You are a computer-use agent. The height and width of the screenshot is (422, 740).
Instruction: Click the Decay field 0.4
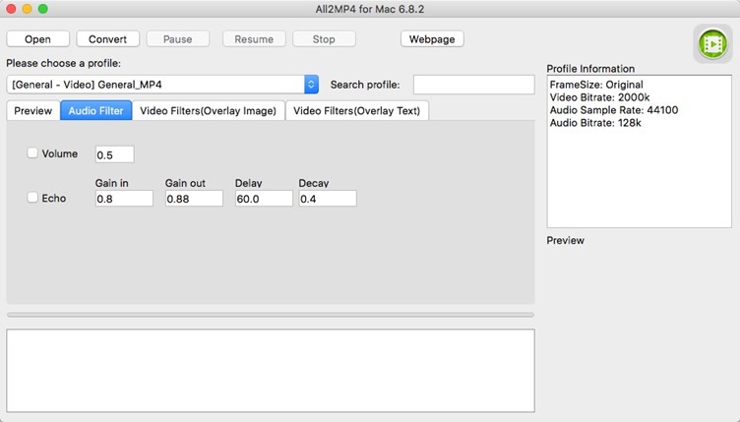coord(328,199)
